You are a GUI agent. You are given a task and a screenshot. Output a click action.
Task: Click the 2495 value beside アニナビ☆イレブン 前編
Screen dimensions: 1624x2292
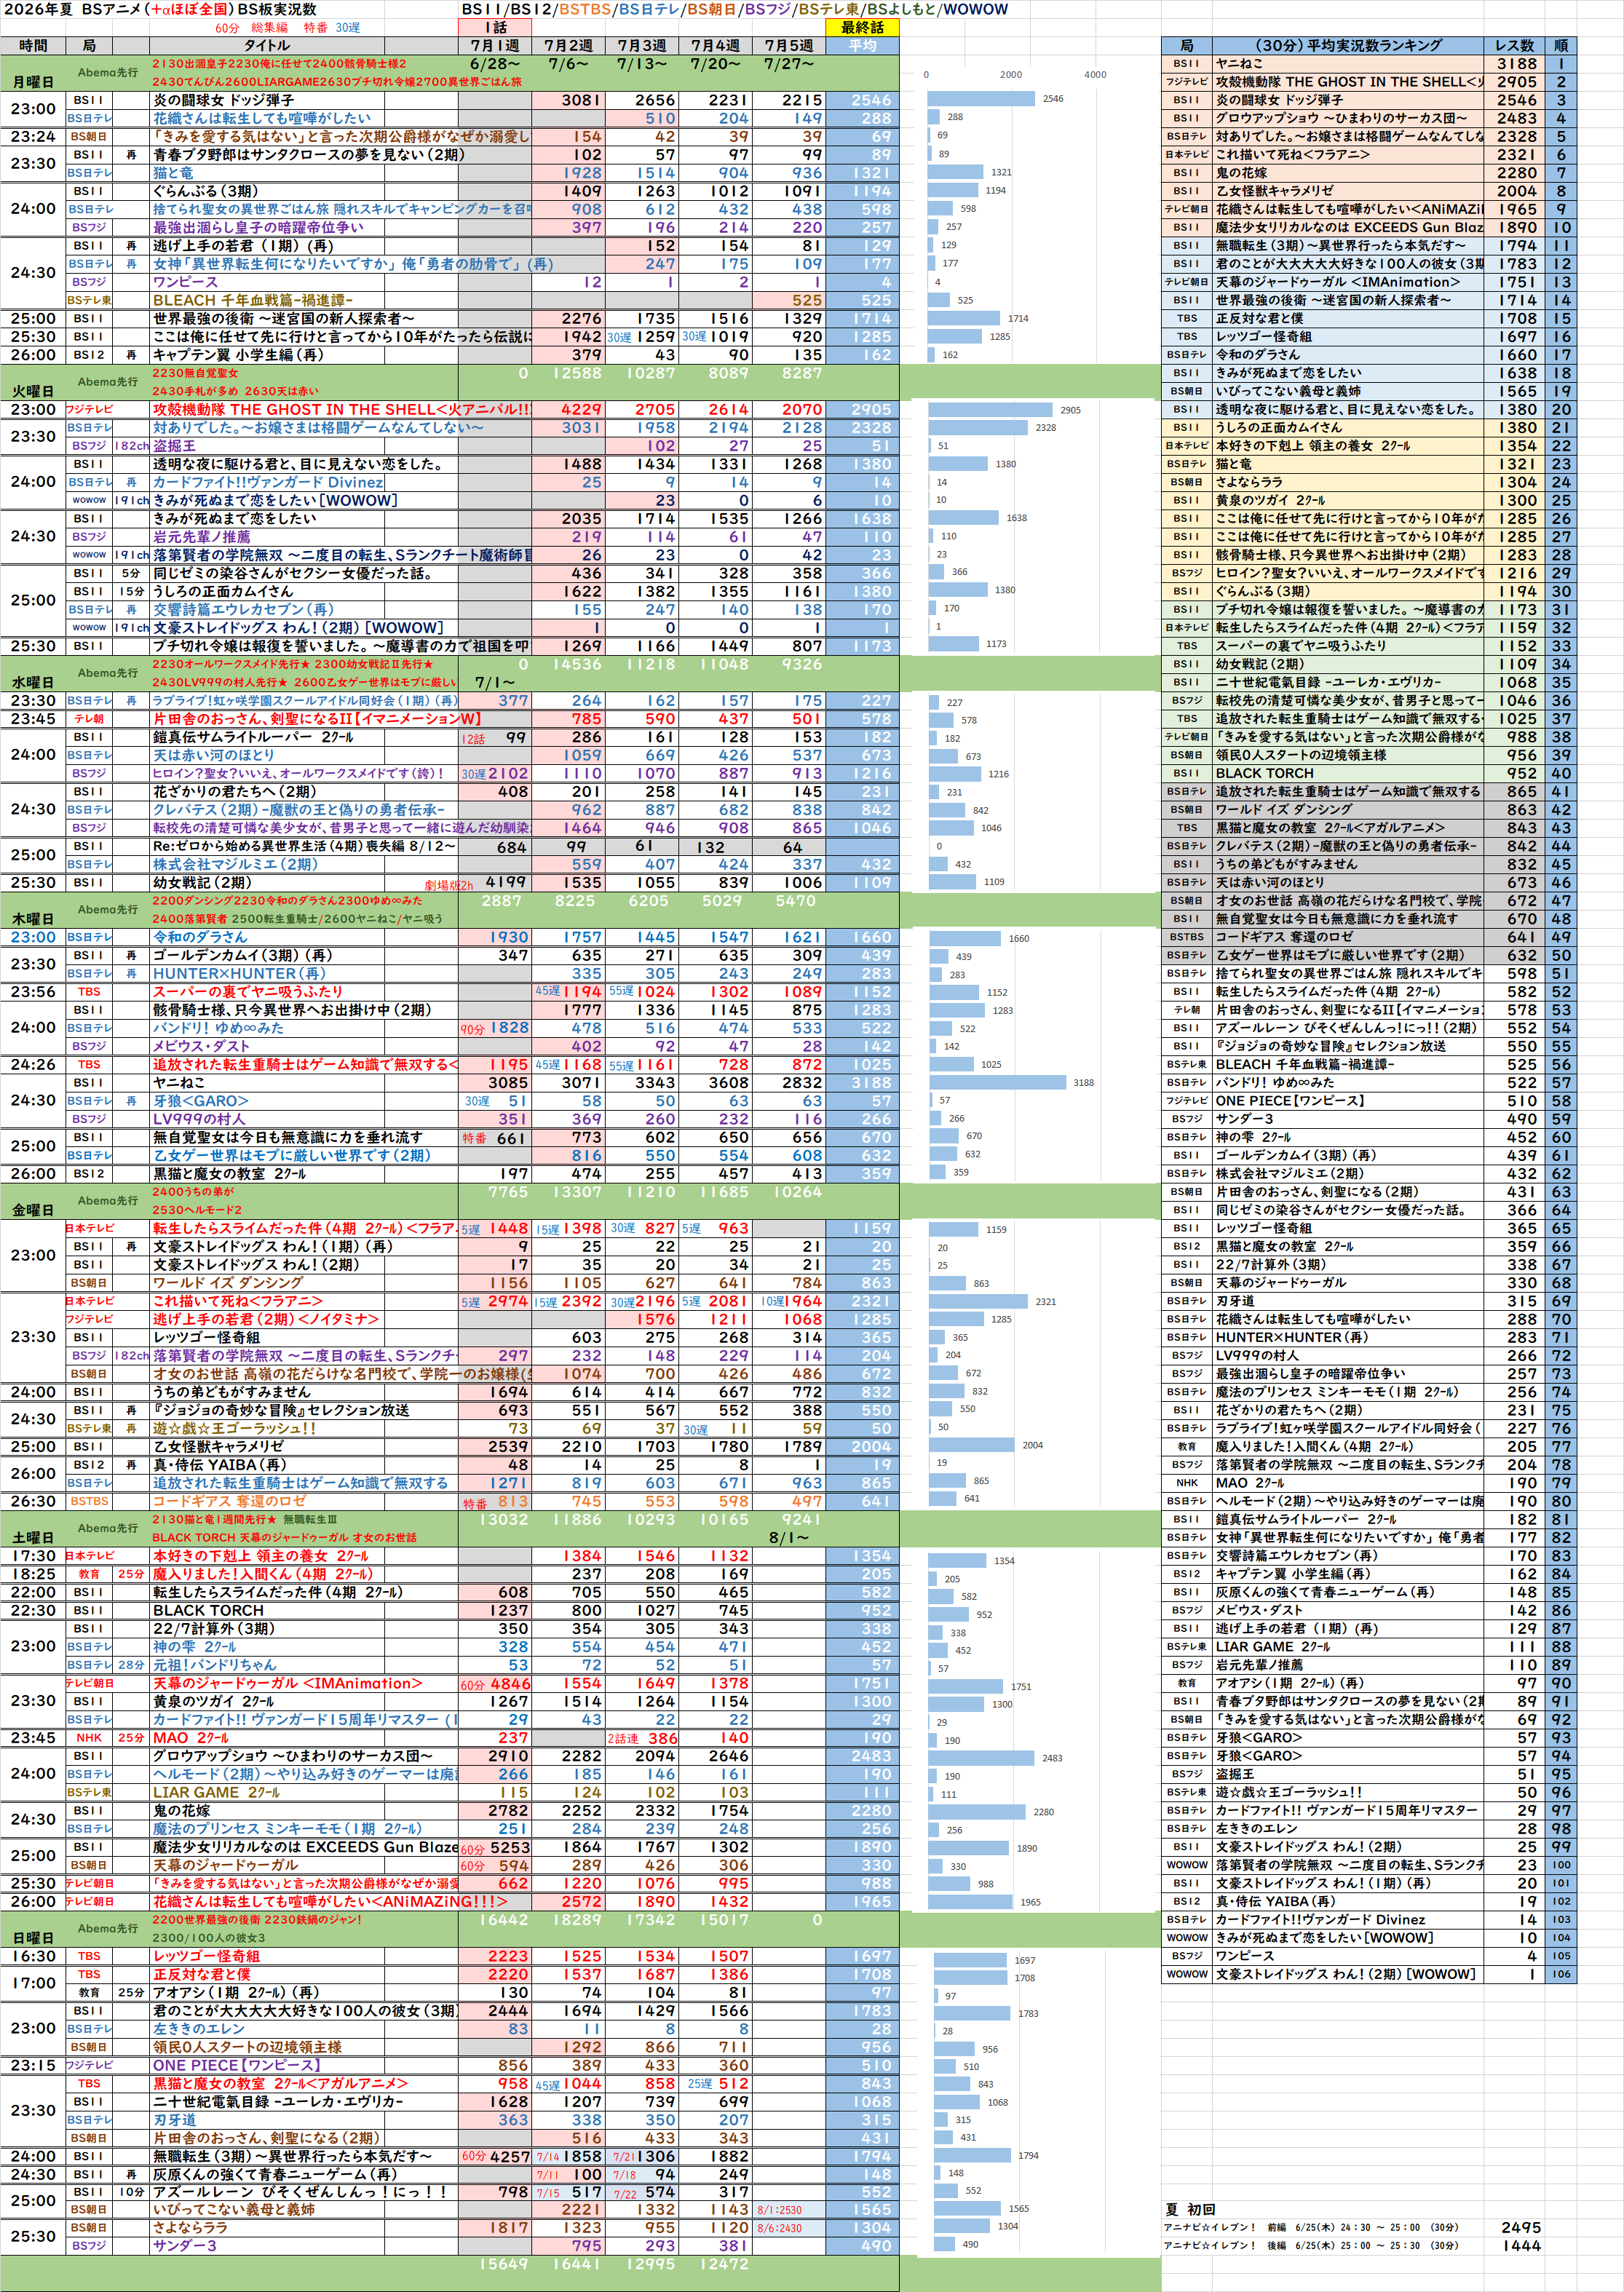point(1520,2227)
